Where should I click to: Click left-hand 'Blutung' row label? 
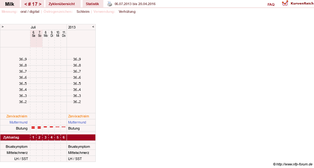click(22, 128)
